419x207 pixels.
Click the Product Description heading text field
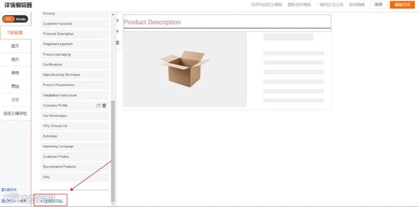(227, 21)
